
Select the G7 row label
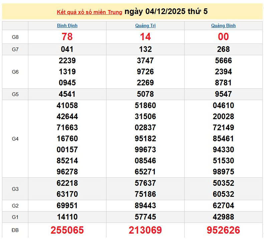pyautogui.click(x=15, y=50)
